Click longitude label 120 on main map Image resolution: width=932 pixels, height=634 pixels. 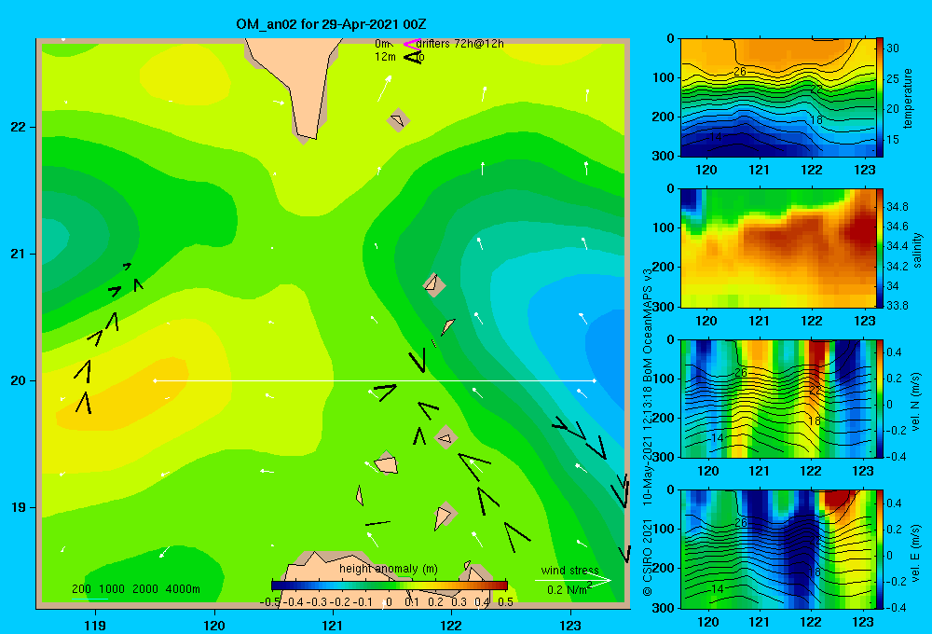pyautogui.click(x=214, y=625)
